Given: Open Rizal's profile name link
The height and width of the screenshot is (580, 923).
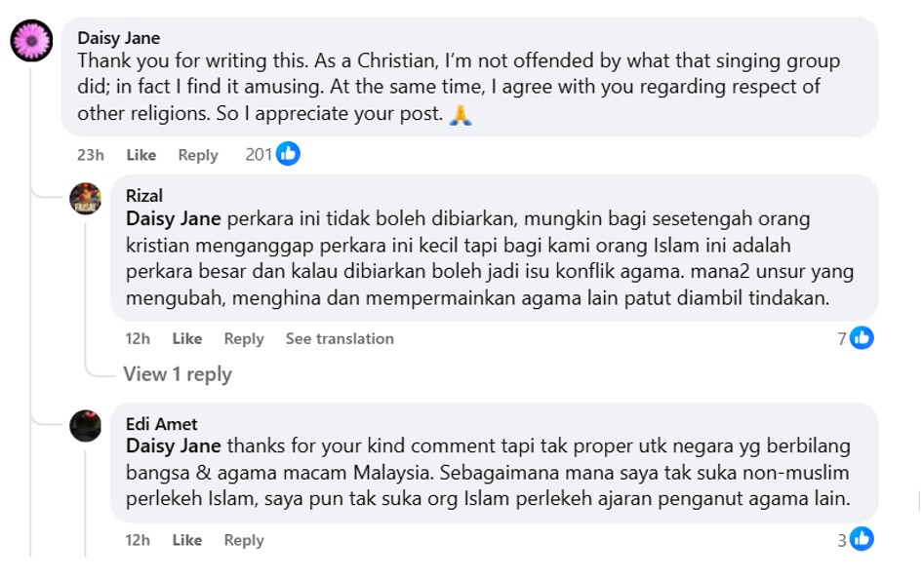Looking at the screenshot, I should pos(144,196).
